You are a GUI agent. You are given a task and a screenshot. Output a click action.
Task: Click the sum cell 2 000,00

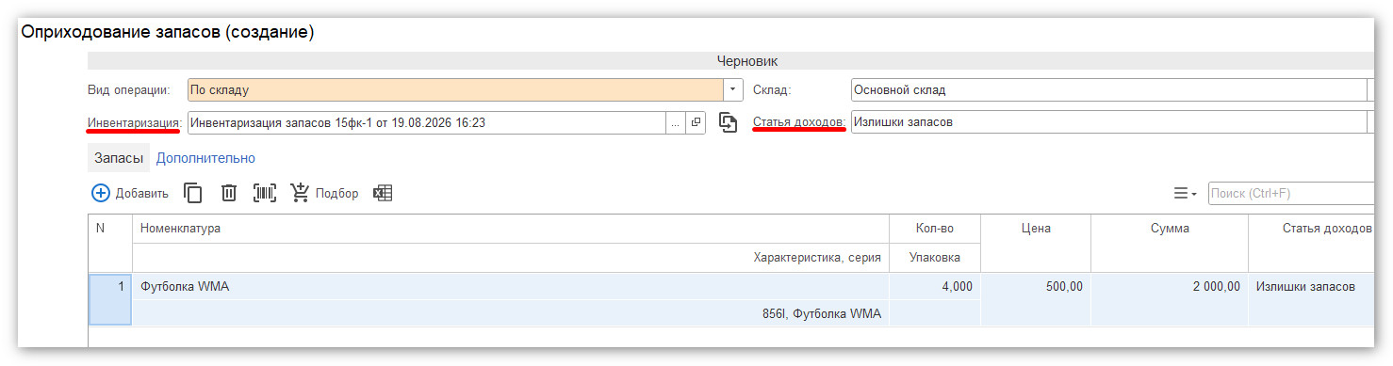(x=1170, y=287)
